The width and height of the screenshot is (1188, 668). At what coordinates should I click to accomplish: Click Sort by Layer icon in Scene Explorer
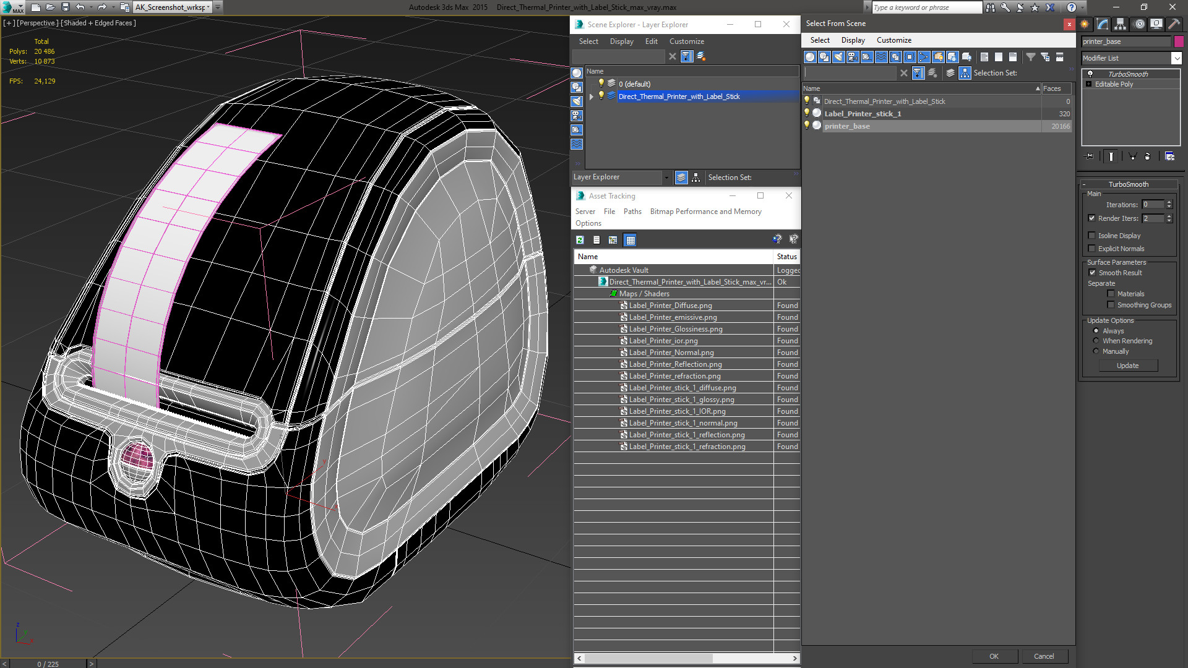click(681, 178)
